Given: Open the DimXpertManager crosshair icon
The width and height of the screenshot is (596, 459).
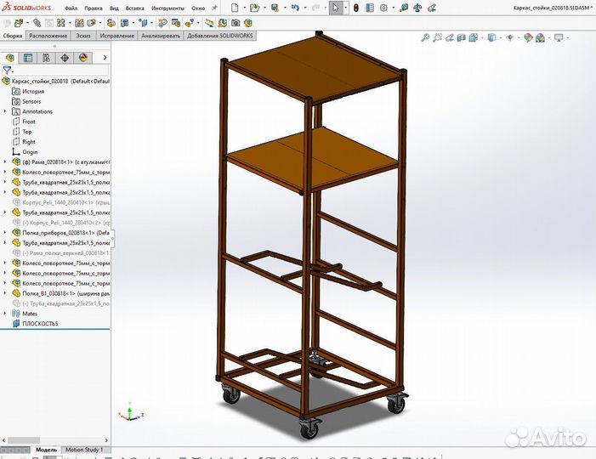Looking at the screenshot, I should click(x=65, y=58).
